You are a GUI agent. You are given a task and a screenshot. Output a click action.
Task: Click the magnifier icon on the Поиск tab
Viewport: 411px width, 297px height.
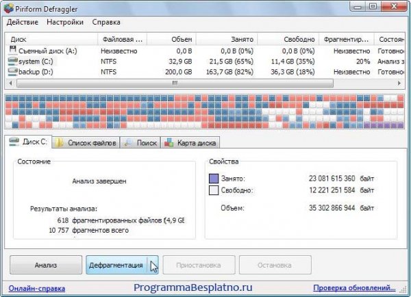tap(129, 142)
